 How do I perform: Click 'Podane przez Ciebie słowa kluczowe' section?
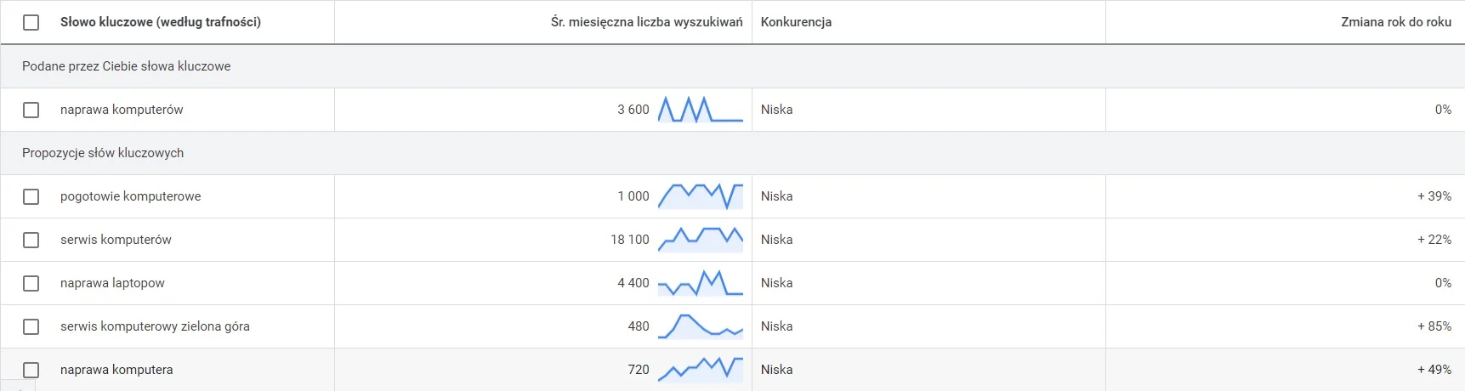(x=126, y=66)
